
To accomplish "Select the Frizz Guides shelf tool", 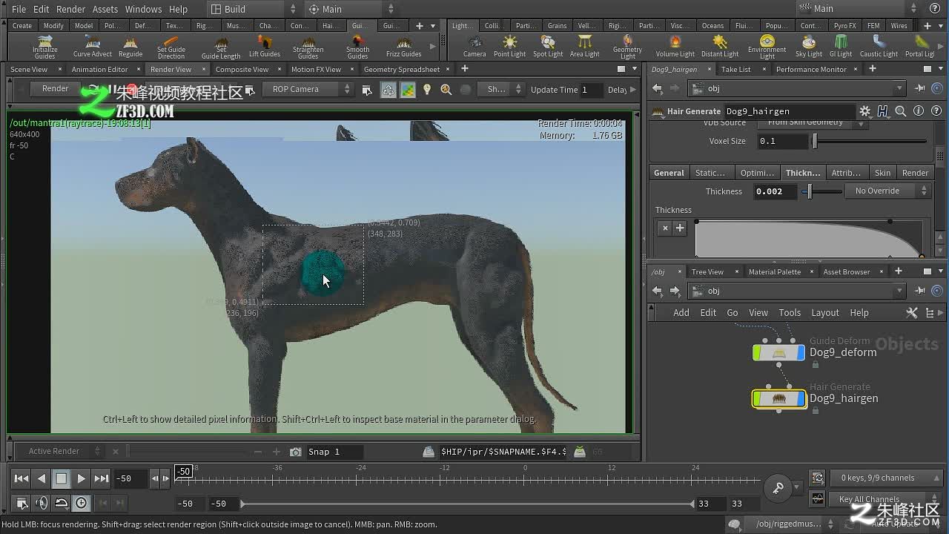I will [404, 47].
